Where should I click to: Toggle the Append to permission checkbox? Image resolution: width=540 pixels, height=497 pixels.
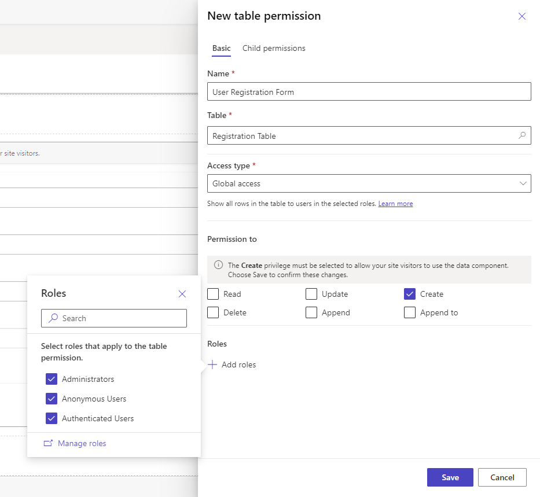[x=410, y=312]
